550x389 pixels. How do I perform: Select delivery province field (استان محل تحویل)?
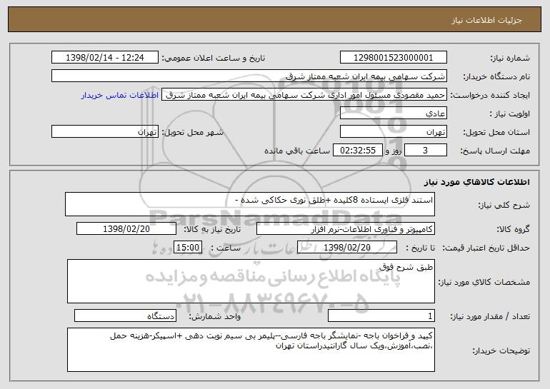point(393,132)
